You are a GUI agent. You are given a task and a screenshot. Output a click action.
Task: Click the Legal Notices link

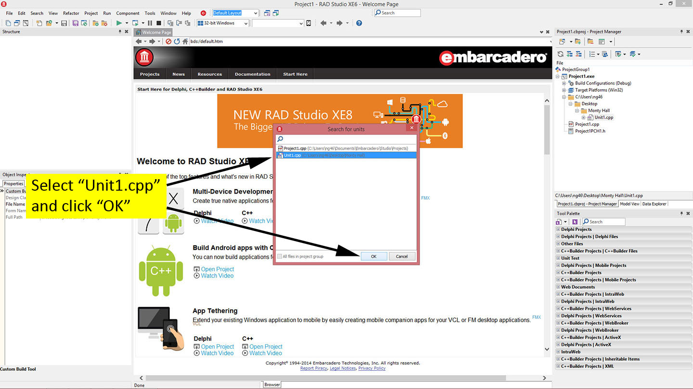[343, 368]
